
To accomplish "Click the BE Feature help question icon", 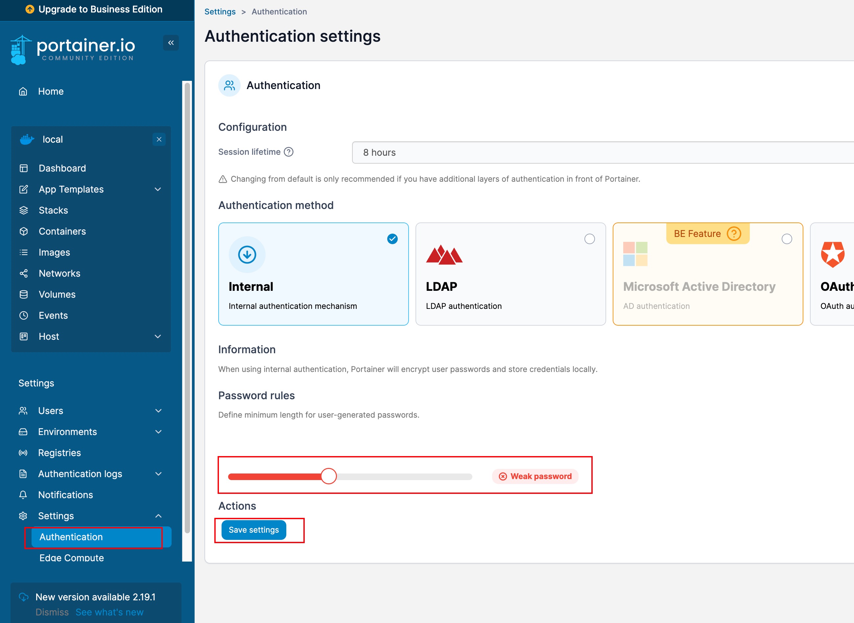I will tap(734, 233).
